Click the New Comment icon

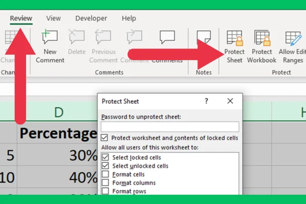click(50, 37)
